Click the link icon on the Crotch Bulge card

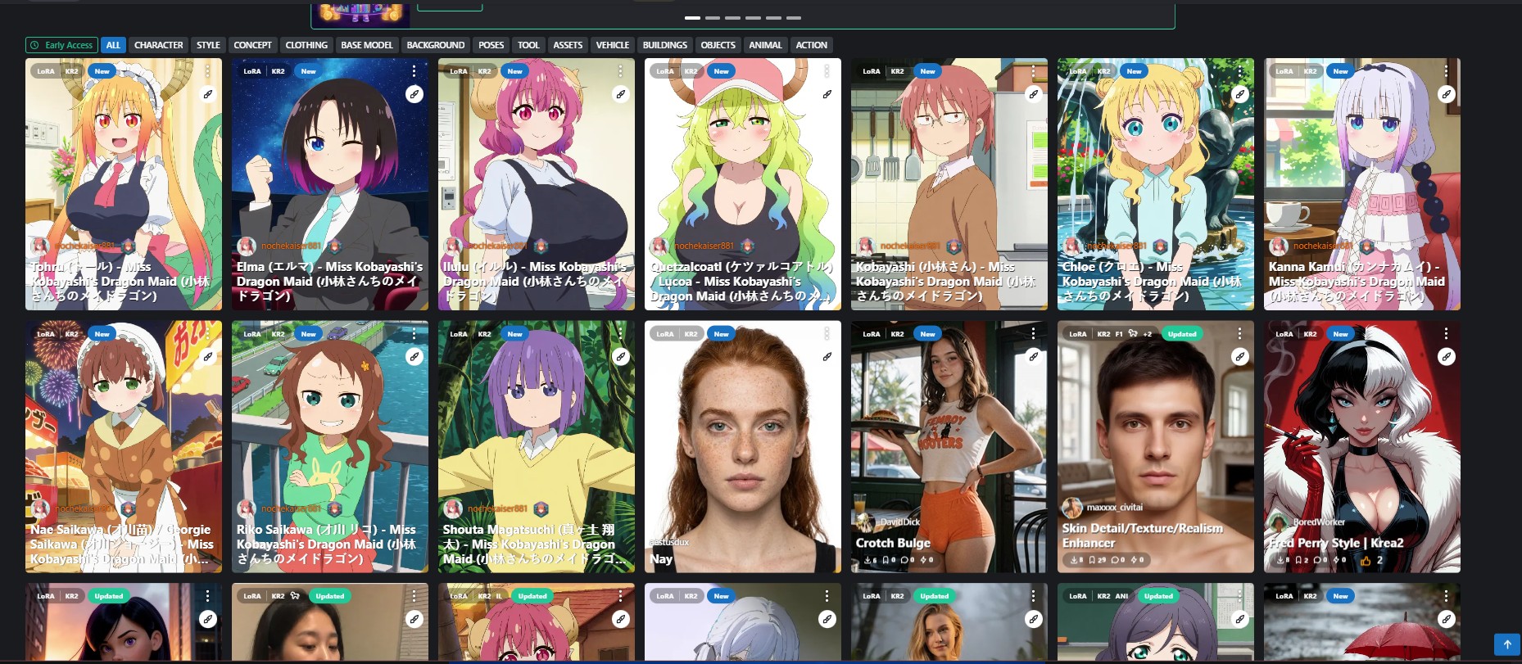point(1034,357)
